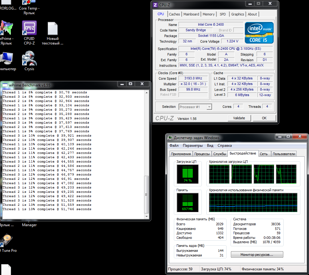Screen dimensions: 309x275
Task: Select the Процессы tab in Task Manager
Action: (202, 154)
